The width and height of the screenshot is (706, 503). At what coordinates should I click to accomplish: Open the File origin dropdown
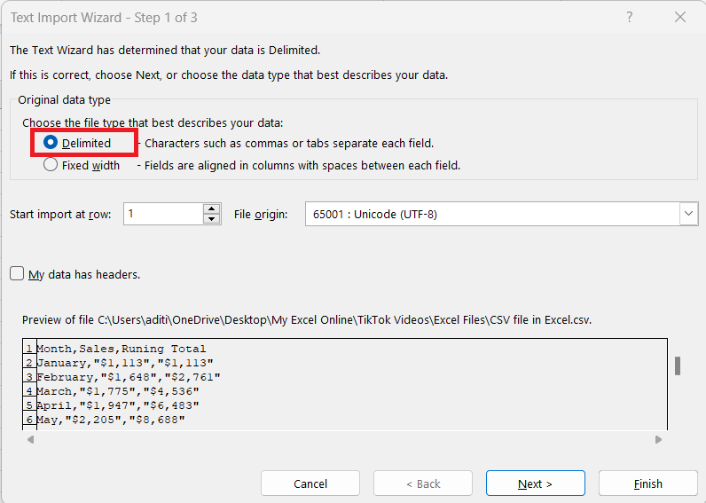tap(688, 214)
